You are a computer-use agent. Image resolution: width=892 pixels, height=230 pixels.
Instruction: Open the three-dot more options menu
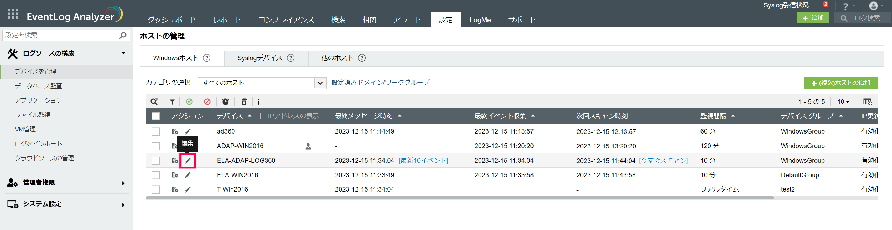pyautogui.click(x=259, y=102)
